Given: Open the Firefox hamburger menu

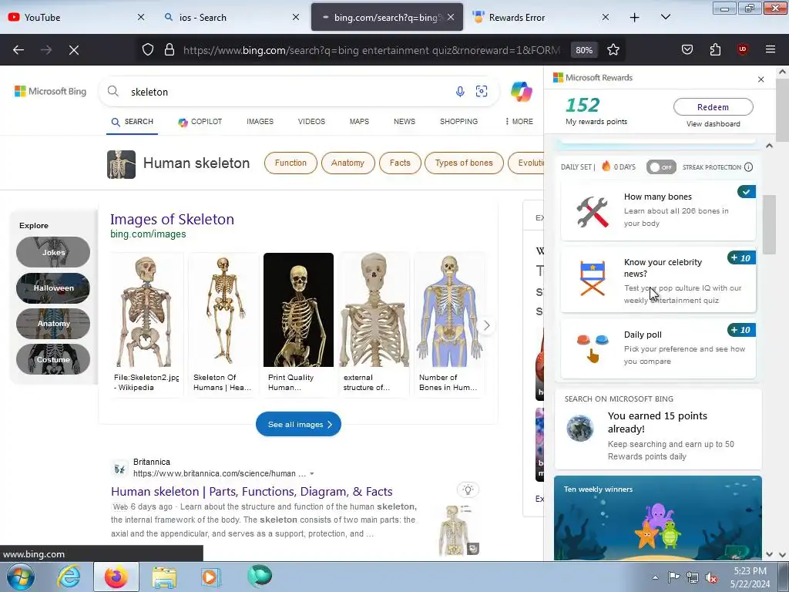Looking at the screenshot, I should tap(771, 49).
